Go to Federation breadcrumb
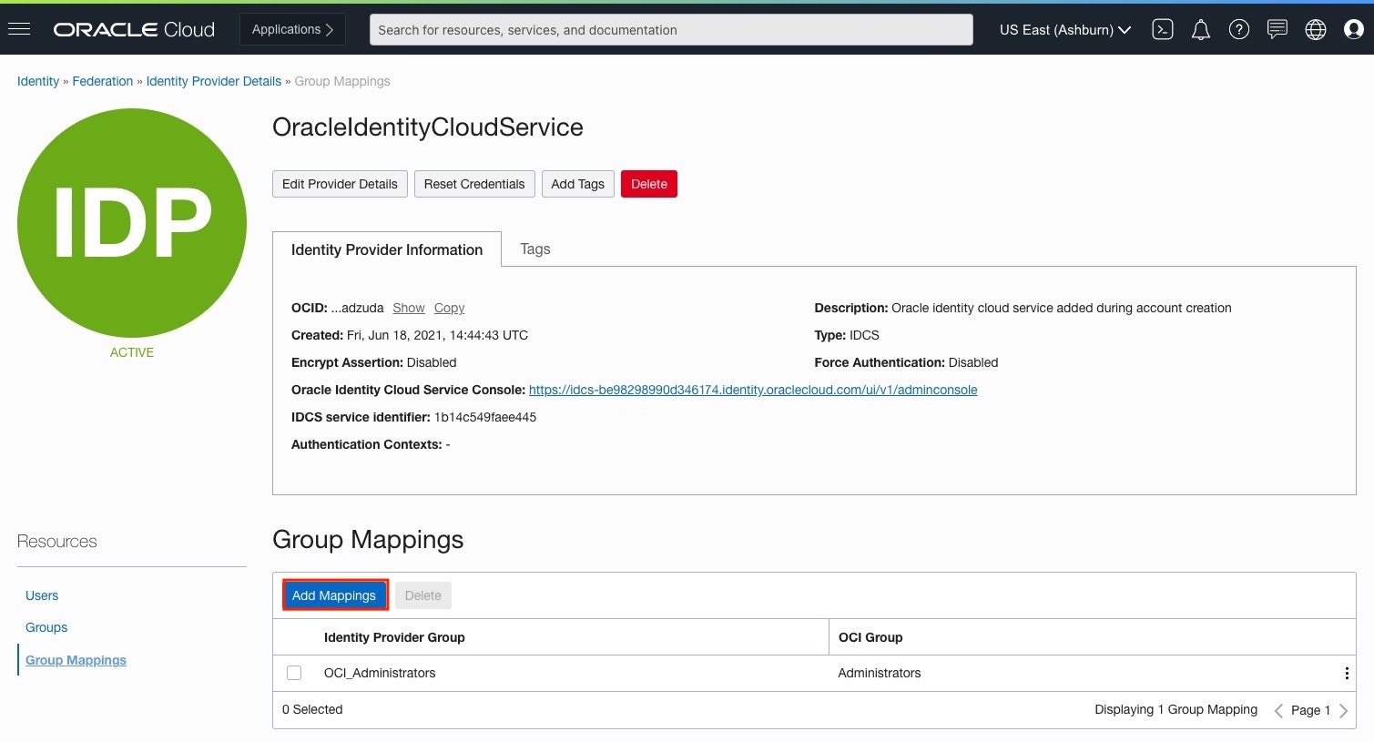 103,81
